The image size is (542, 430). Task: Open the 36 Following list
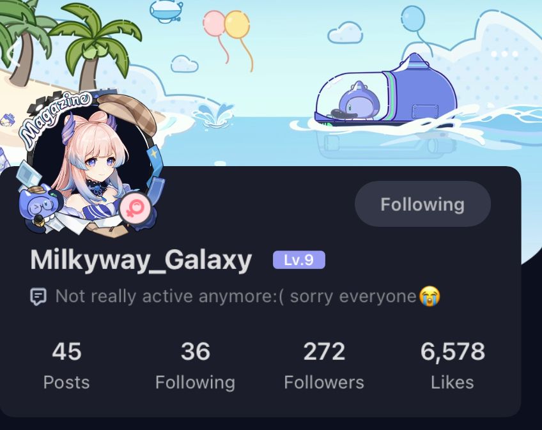196,365
